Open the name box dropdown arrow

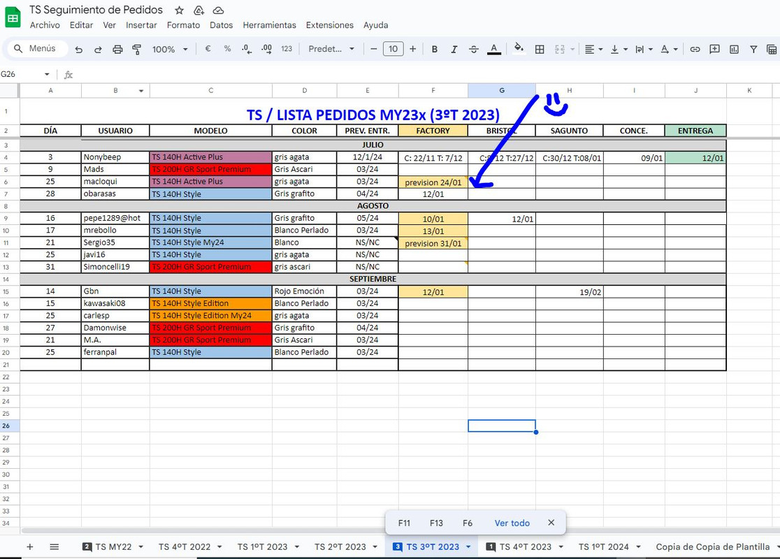coord(47,74)
